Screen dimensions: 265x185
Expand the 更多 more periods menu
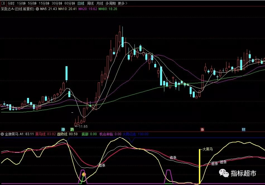tap(122, 3)
